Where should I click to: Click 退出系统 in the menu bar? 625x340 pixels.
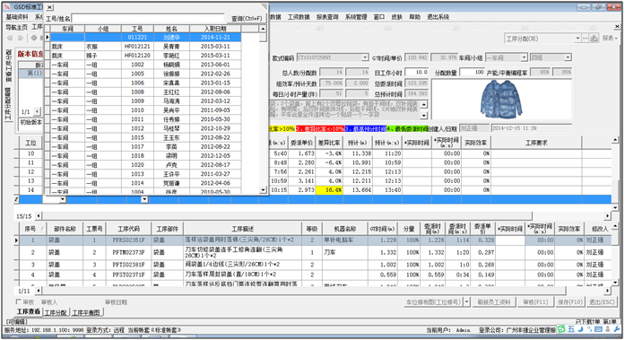click(x=438, y=17)
